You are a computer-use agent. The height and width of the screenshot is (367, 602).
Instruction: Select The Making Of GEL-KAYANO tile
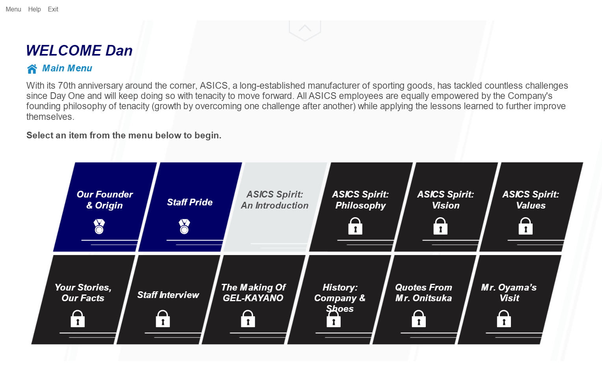click(253, 292)
